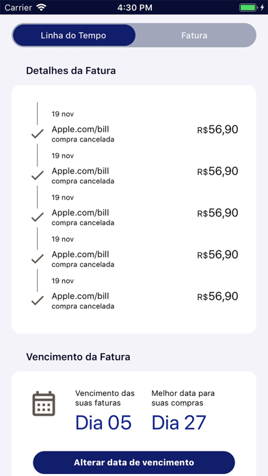Click the third transaction's checkmark icon
This screenshot has width=268, height=476.
tap(38, 217)
